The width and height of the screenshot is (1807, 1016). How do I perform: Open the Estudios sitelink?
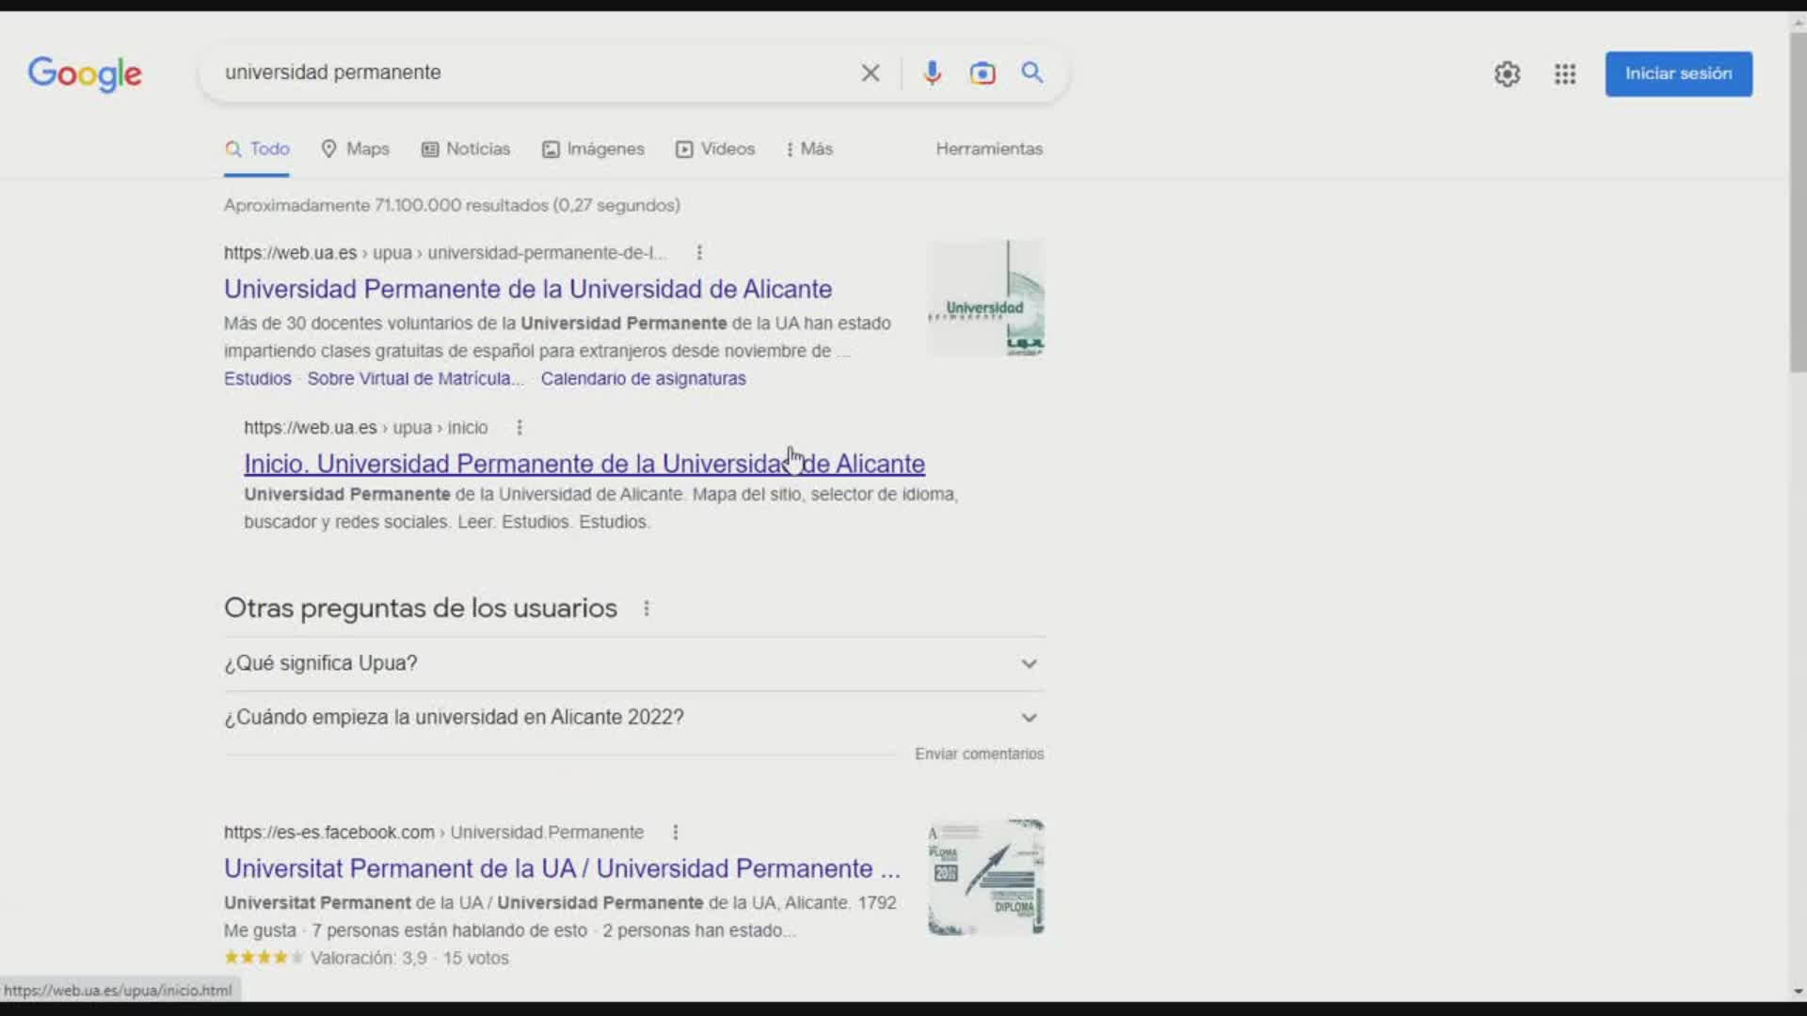(x=258, y=378)
